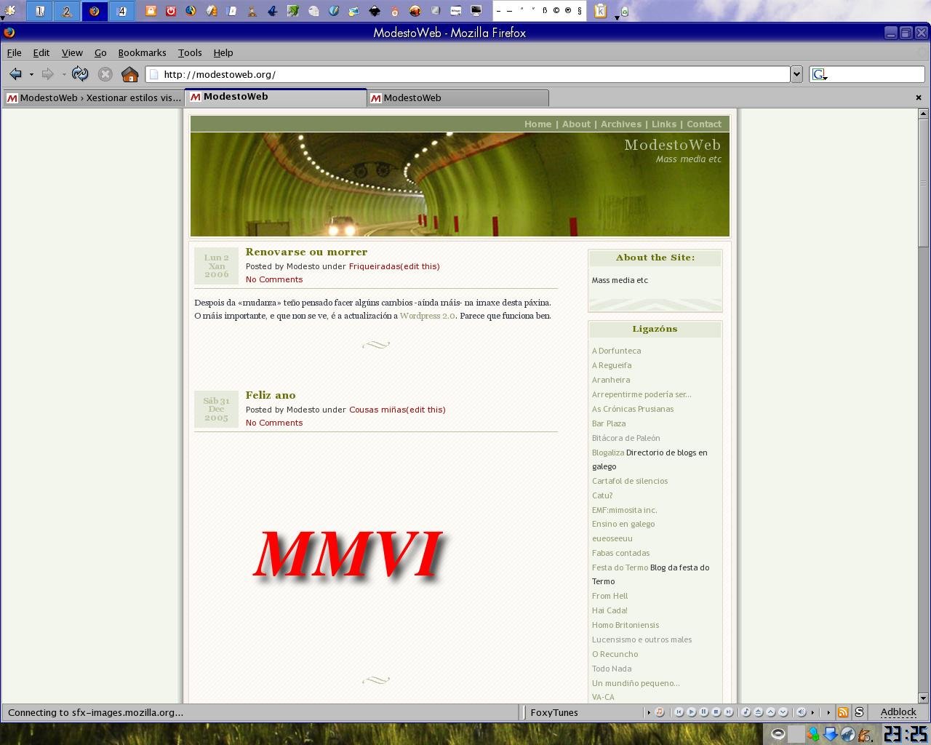This screenshot has width=931, height=745.
Task: Toggle FoxyTunes volume speaker icon
Action: tap(801, 712)
